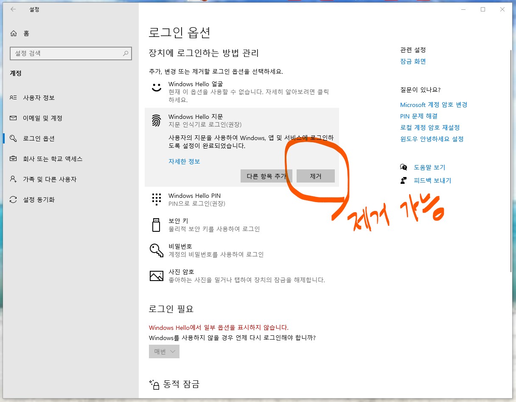Open 로컬 계정 암호 재설정 link
Image resolution: width=516 pixels, height=402 pixels.
coord(430,128)
